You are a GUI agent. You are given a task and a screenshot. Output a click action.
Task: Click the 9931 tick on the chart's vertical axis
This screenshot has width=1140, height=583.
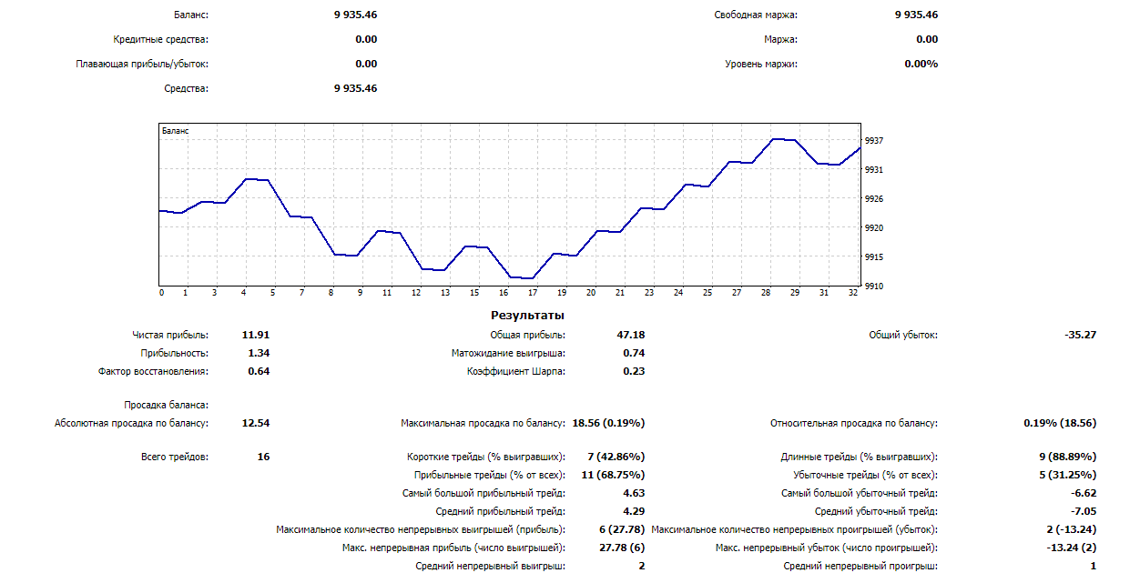(x=873, y=170)
